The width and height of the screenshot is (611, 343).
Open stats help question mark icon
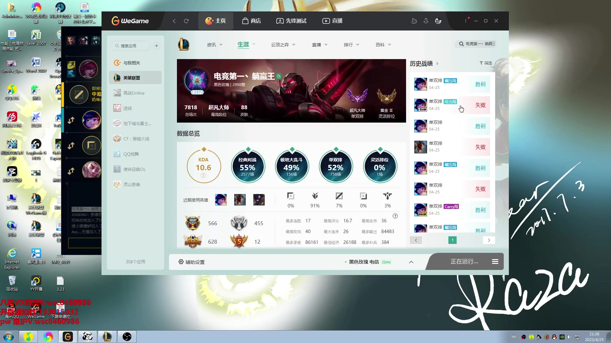click(395, 216)
